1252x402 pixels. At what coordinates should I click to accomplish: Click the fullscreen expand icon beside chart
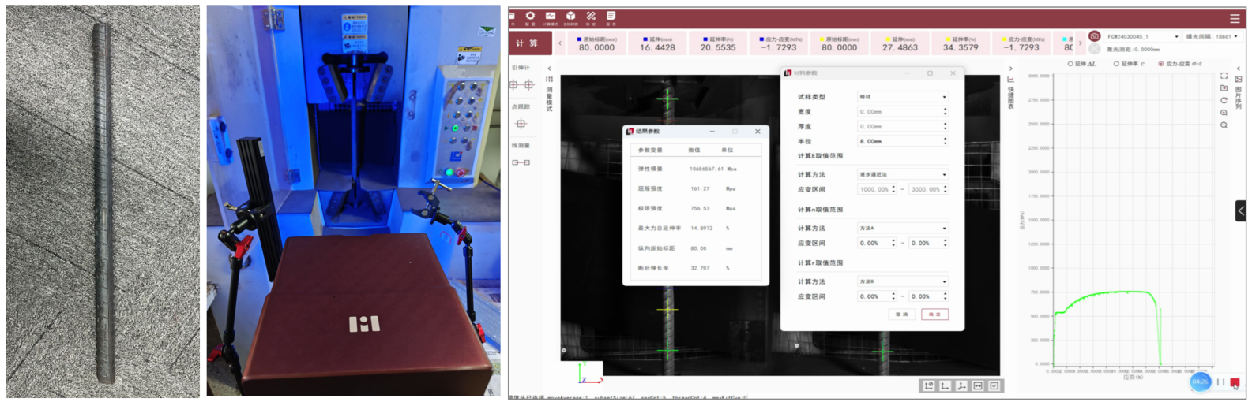click(x=1224, y=76)
